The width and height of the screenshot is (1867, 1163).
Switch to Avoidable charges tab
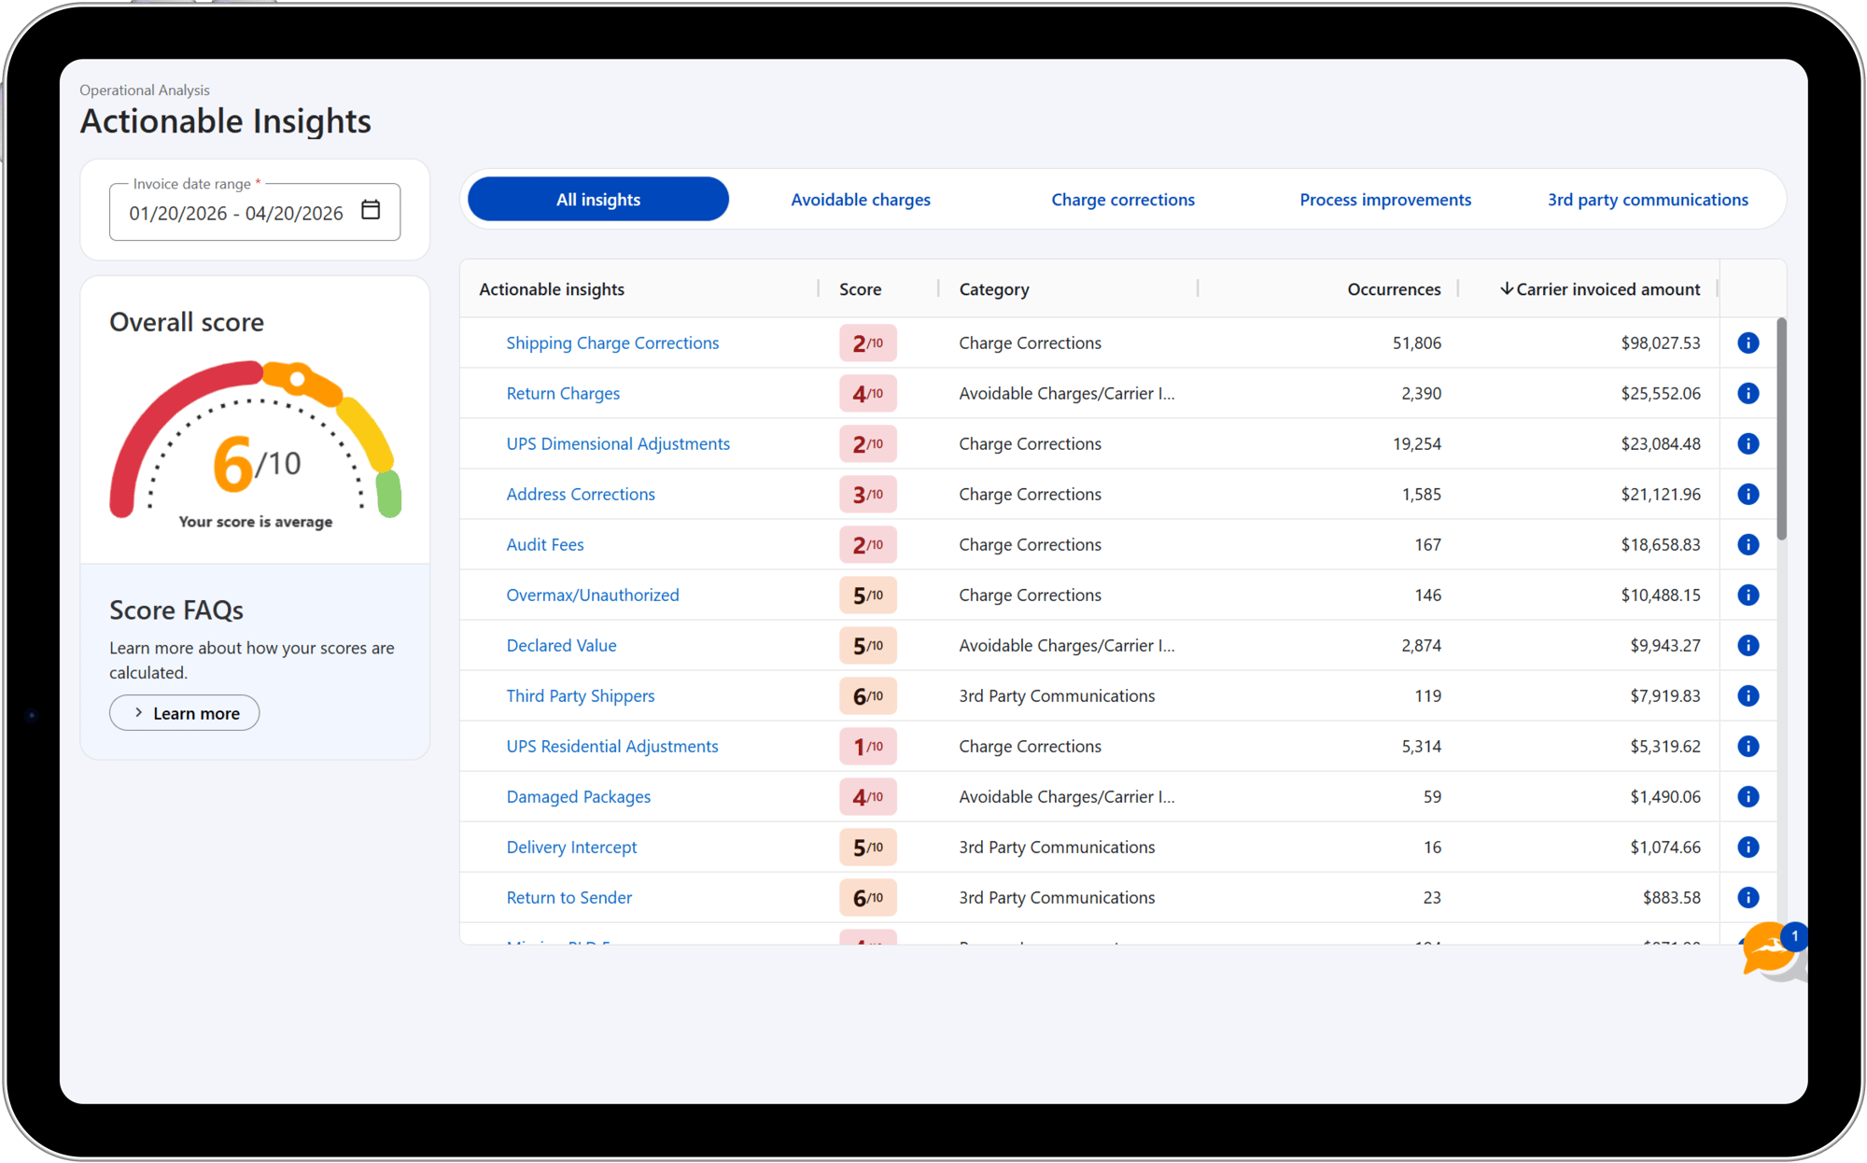861,199
